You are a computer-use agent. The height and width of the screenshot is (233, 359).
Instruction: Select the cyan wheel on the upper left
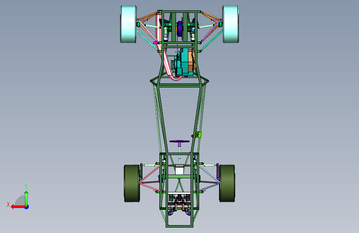click(128, 24)
